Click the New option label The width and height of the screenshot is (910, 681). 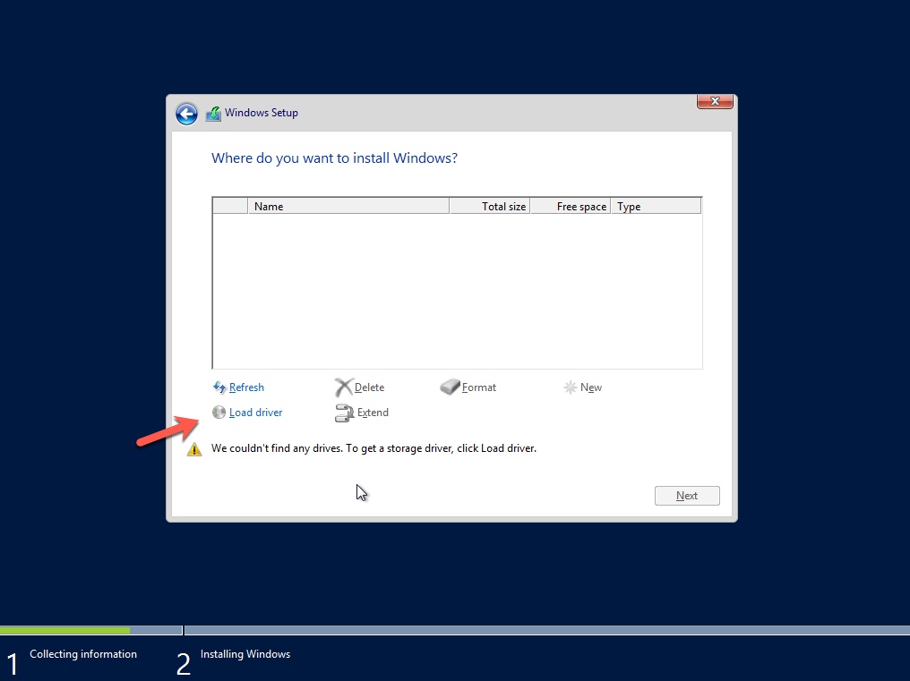pos(591,387)
